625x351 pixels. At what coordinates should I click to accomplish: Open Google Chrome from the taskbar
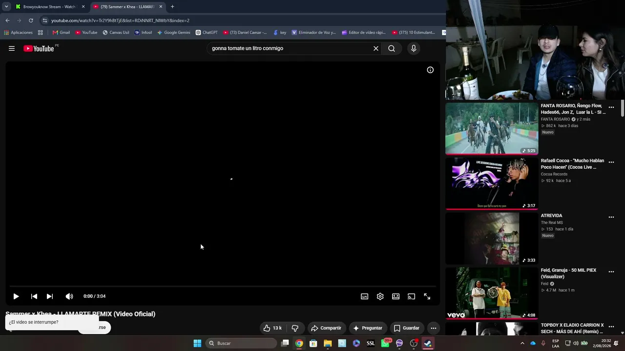coord(299,343)
